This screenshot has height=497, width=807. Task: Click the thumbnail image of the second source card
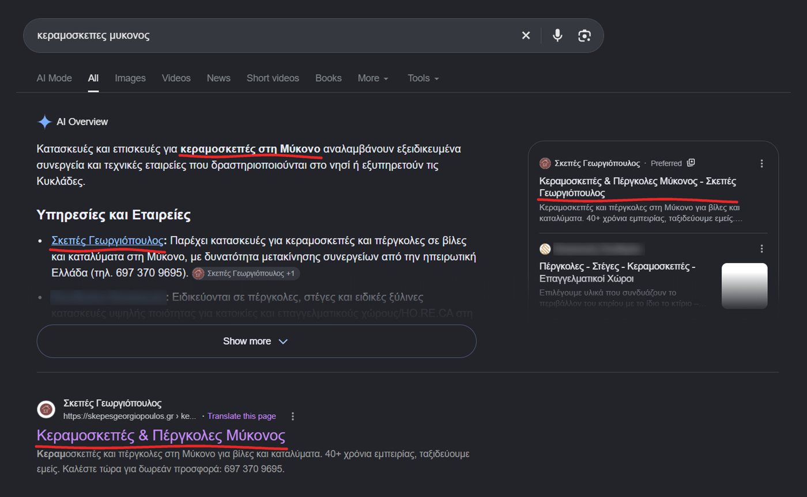[744, 286]
